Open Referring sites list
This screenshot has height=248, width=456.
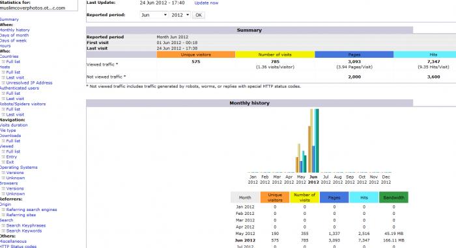21,215
